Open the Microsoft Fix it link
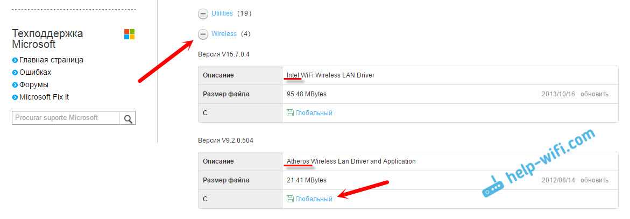This screenshot has height=219, width=630. [x=44, y=97]
